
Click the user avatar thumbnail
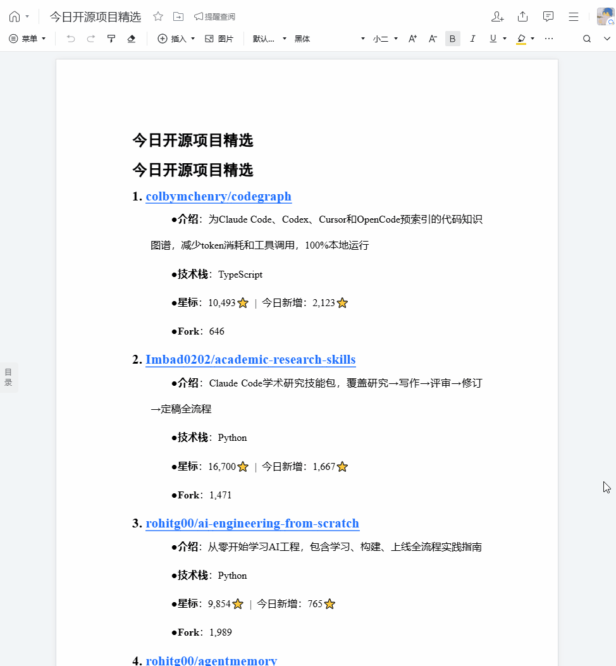(605, 16)
